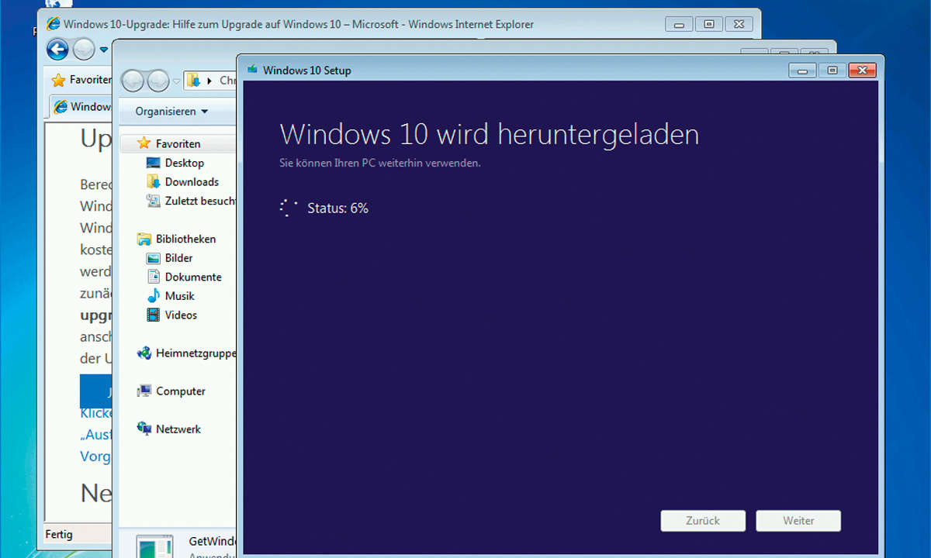Open the Organisieren dropdown in Explorer
This screenshot has width=931, height=558.
tap(171, 112)
